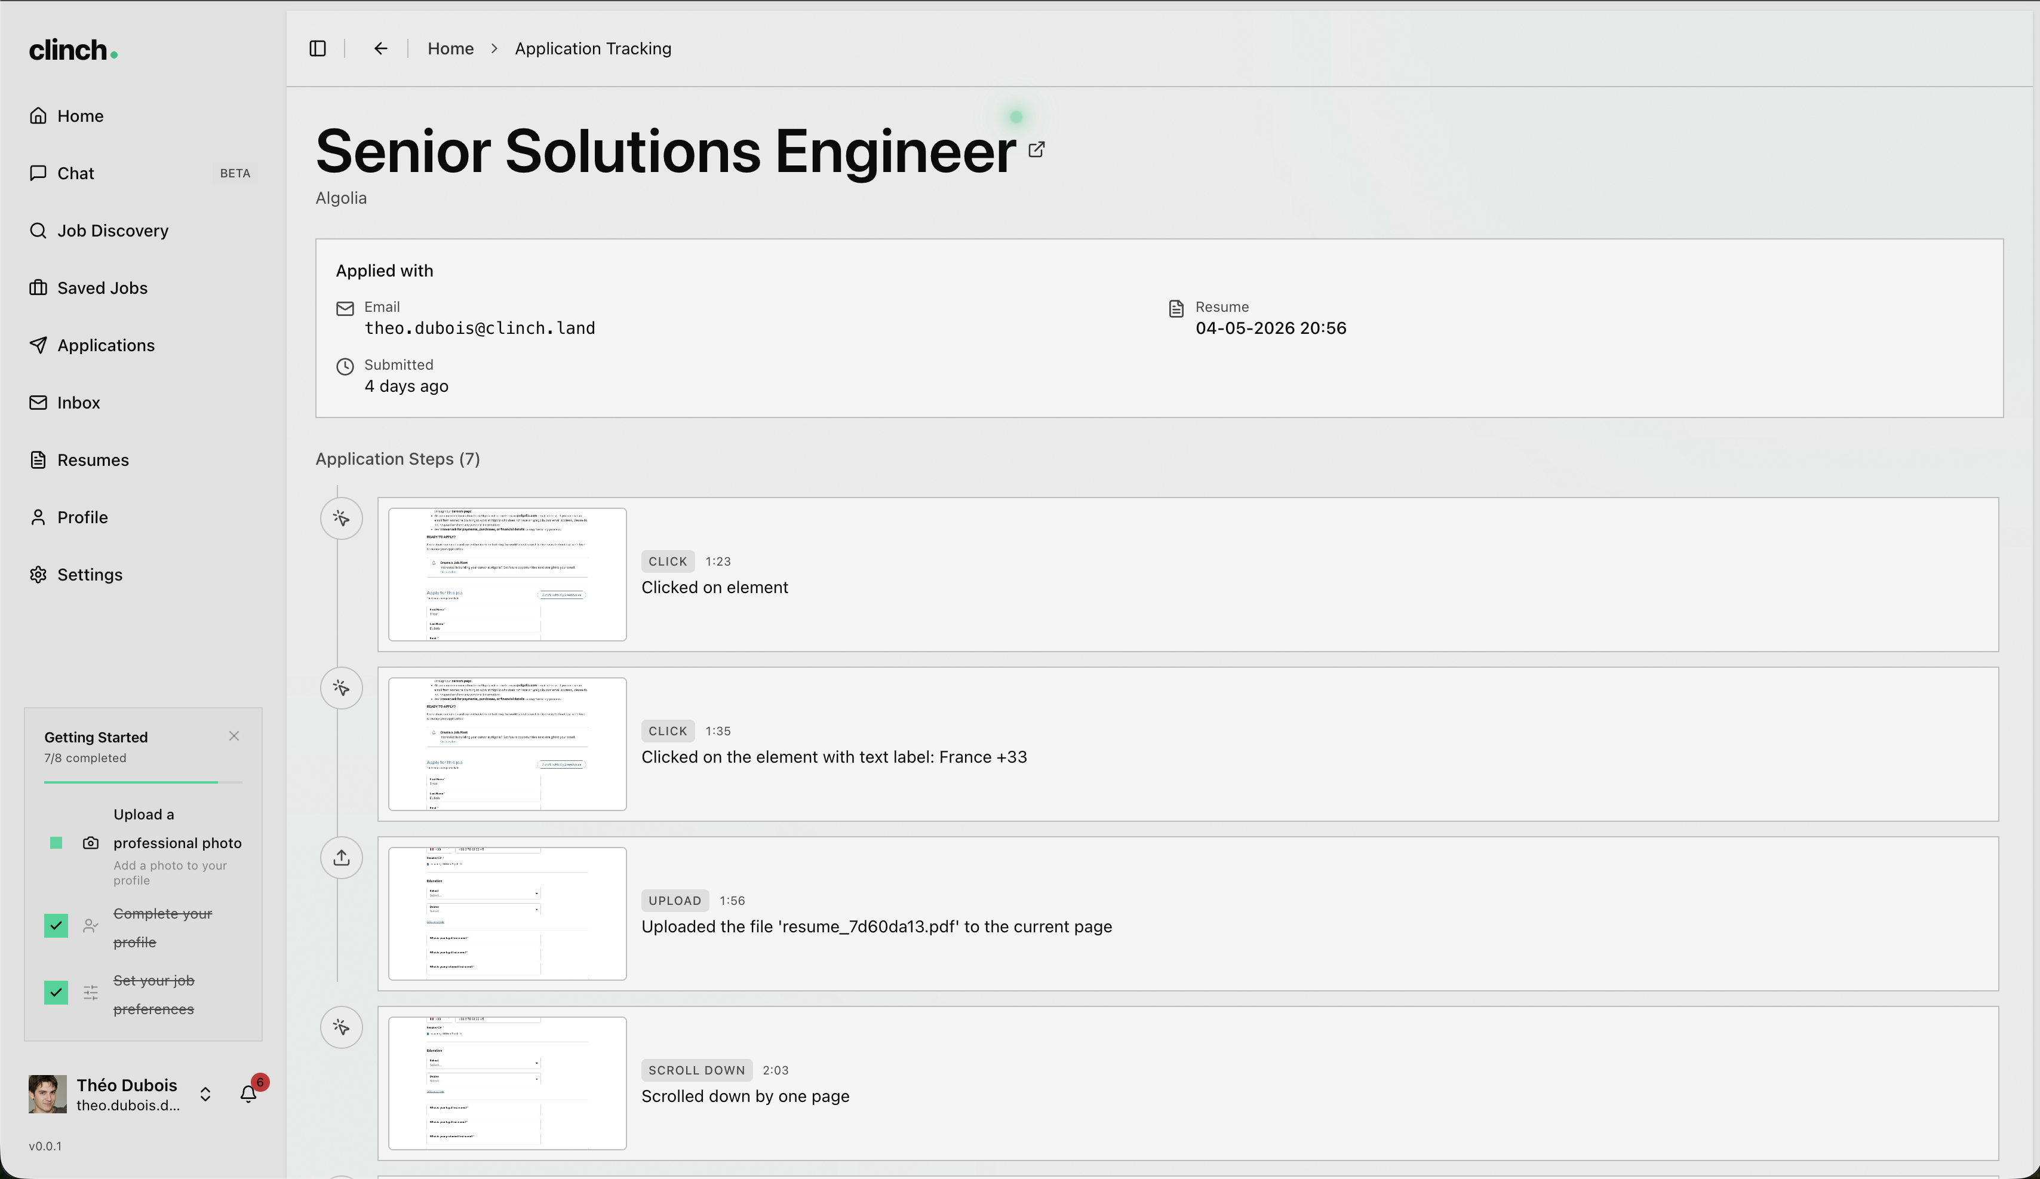Click the v0.0.1 version label

[45, 1146]
